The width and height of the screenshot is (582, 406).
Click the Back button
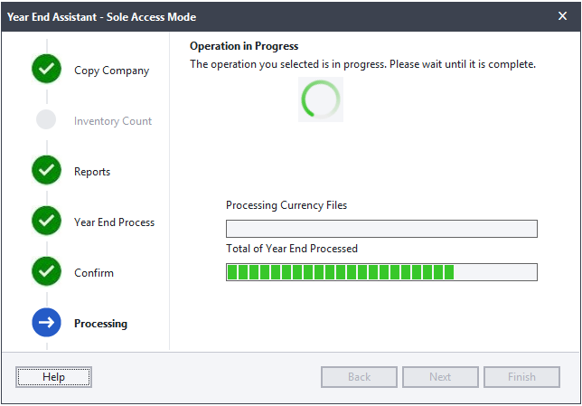pos(359,377)
